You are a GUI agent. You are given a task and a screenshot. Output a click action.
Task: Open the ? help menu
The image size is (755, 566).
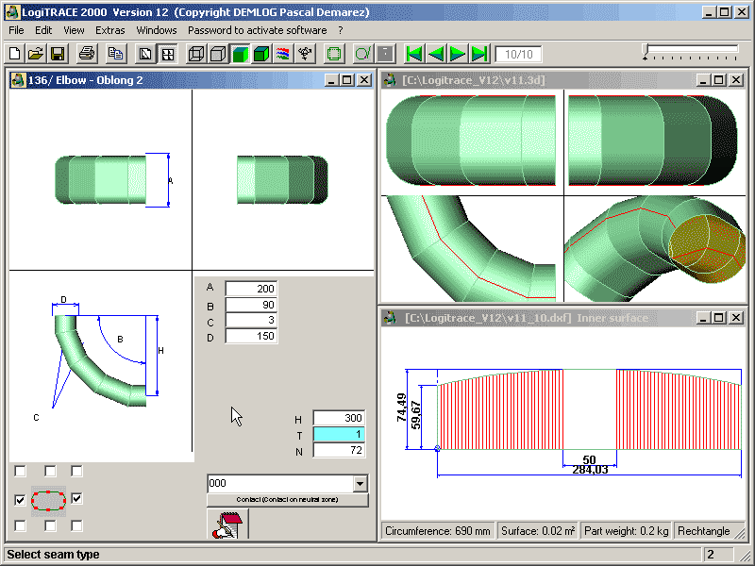point(341,30)
